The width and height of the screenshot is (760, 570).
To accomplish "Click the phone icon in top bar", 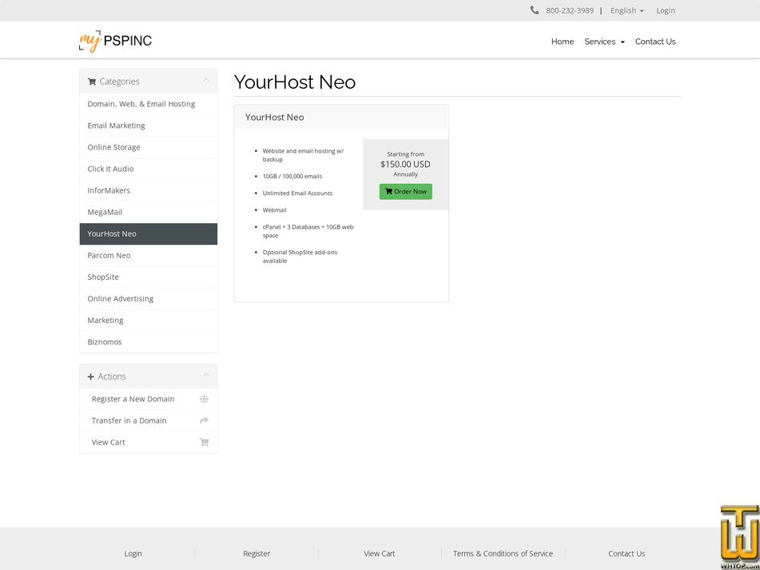I will click(x=534, y=10).
